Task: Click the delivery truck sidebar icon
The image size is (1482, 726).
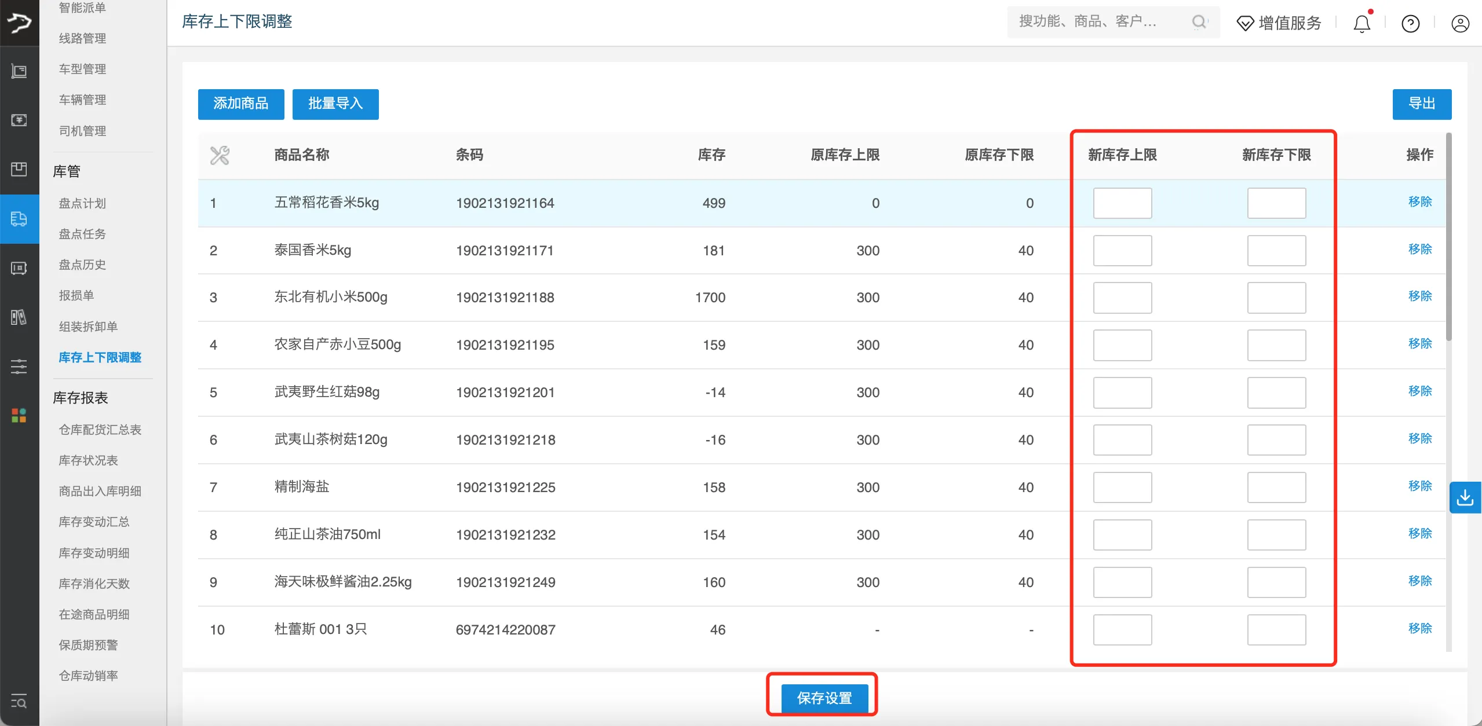Action: (19, 219)
